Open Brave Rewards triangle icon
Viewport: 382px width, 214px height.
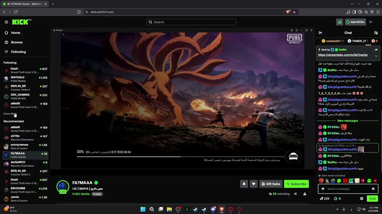[x=294, y=12]
